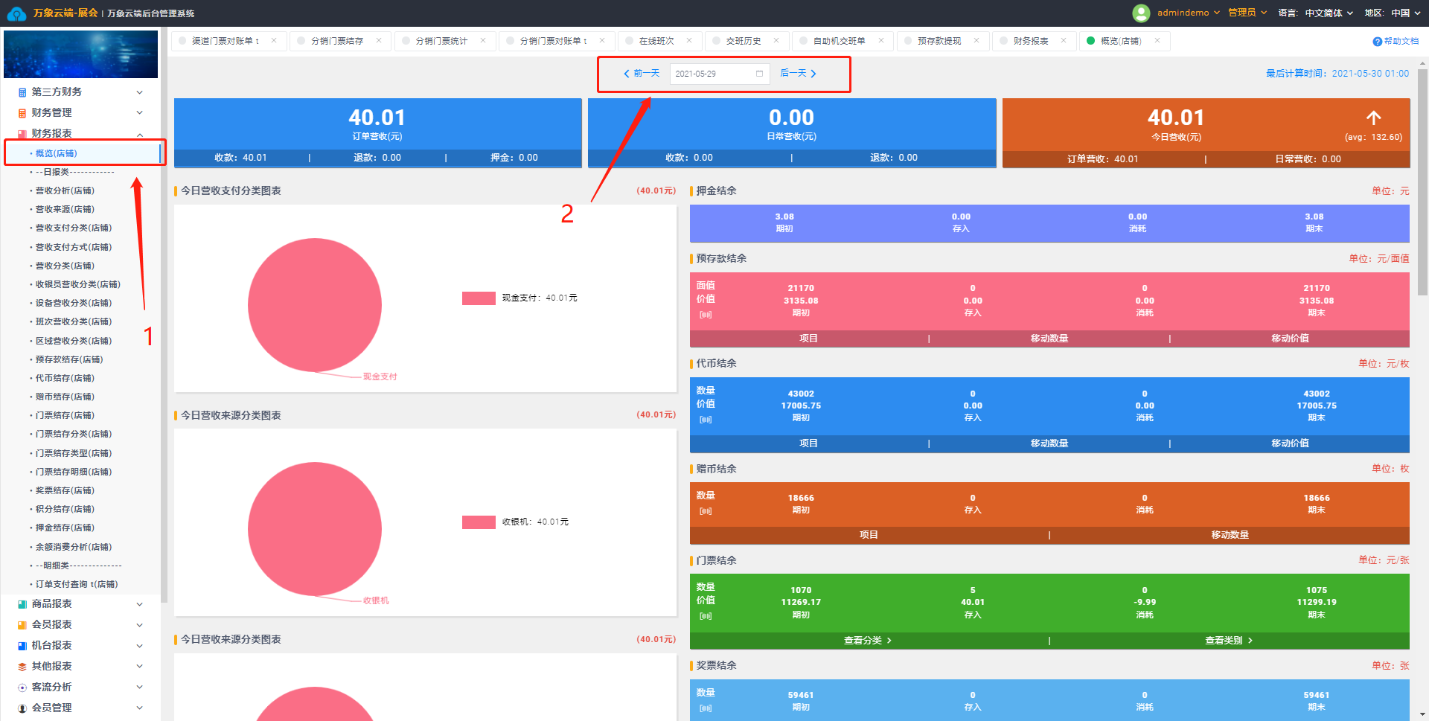The width and height of the screenshot is (1429, 721).
Task: Click the 其他报表 sidebar icon
Action: (x=22, y=667)
